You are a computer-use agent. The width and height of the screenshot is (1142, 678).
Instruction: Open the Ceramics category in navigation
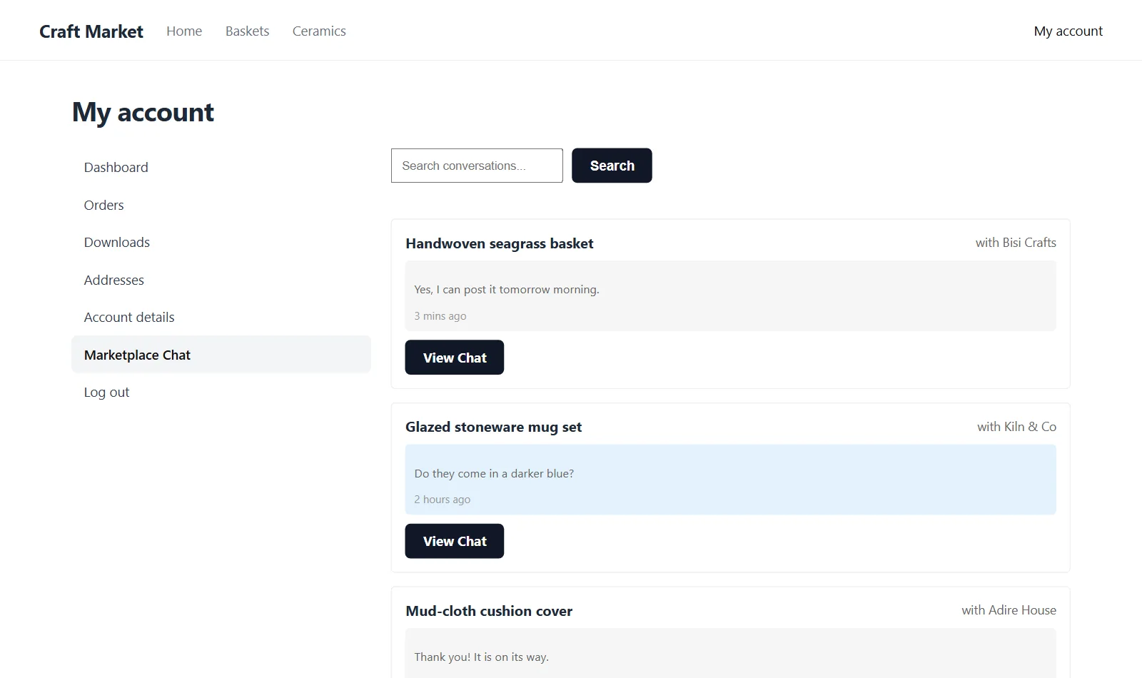319,31
